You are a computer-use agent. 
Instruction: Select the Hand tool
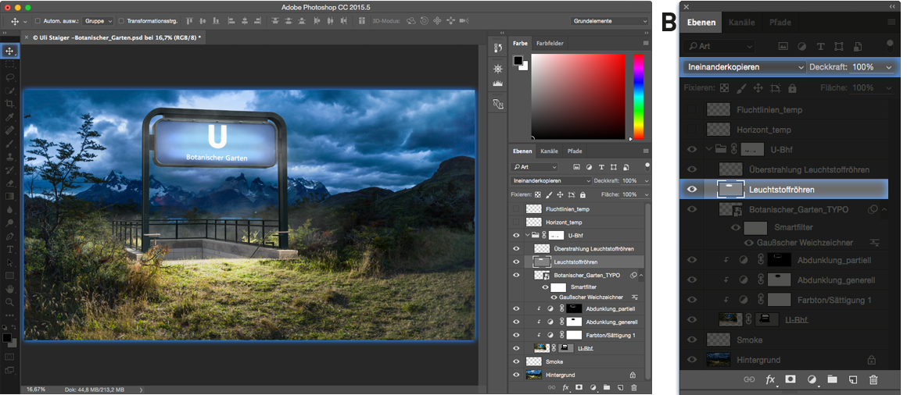click(10, 289)
